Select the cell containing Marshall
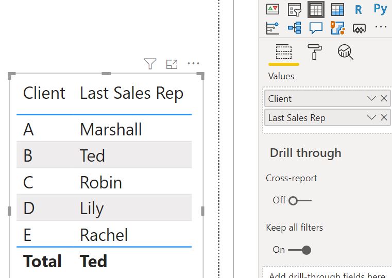 pos(111,130)
